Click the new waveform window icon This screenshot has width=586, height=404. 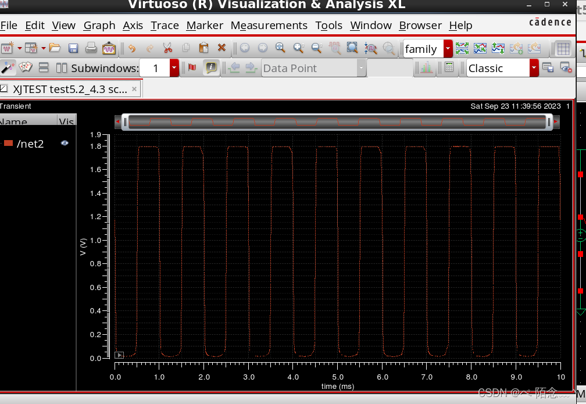[x=7, y=48]
